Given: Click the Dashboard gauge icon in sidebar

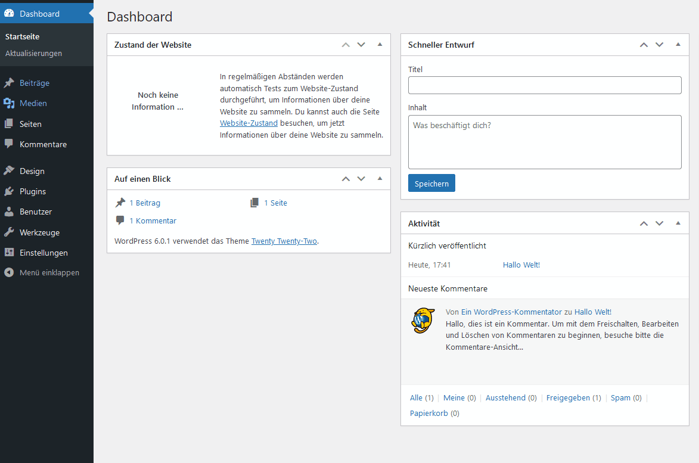Looking at the screenshot, I should pyautogui.click(x=9, y=13).
